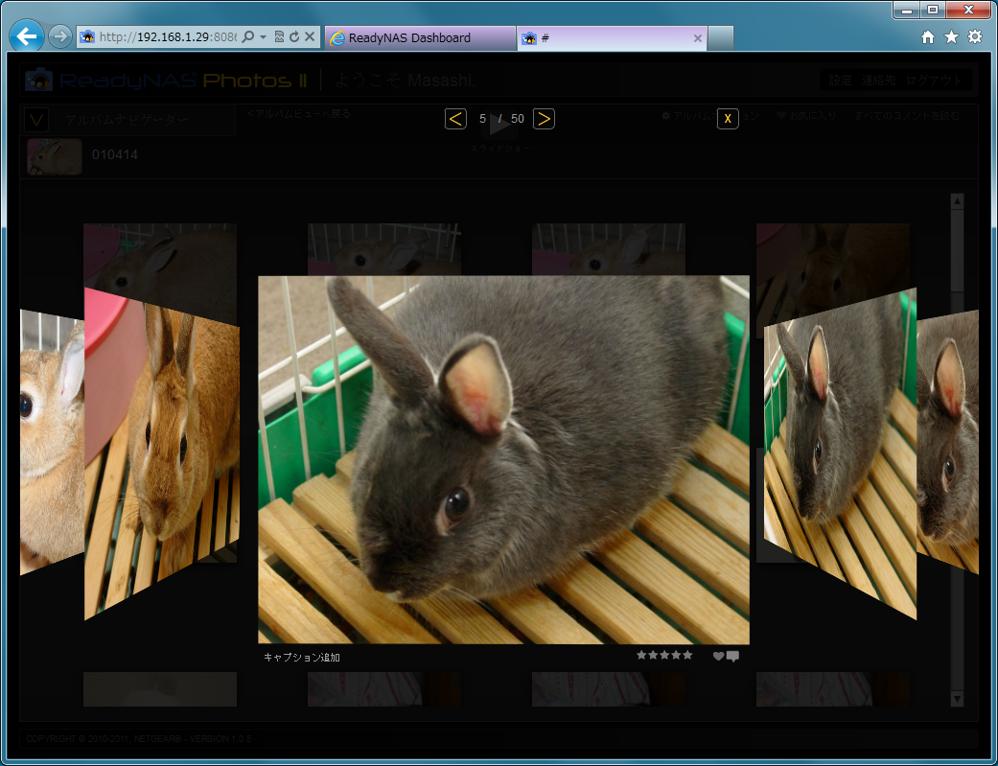Select the brown rabbit image left of center
Viewport: 998px width, 766px height.
coord(163,451)
